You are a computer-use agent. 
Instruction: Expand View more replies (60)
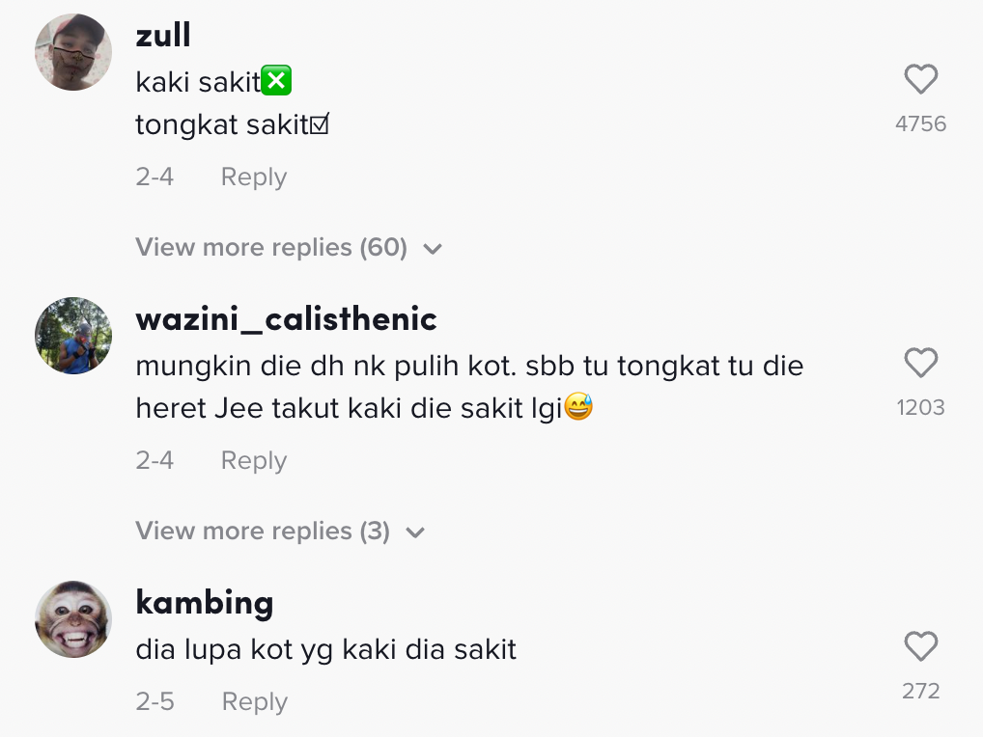pos(288,248)
